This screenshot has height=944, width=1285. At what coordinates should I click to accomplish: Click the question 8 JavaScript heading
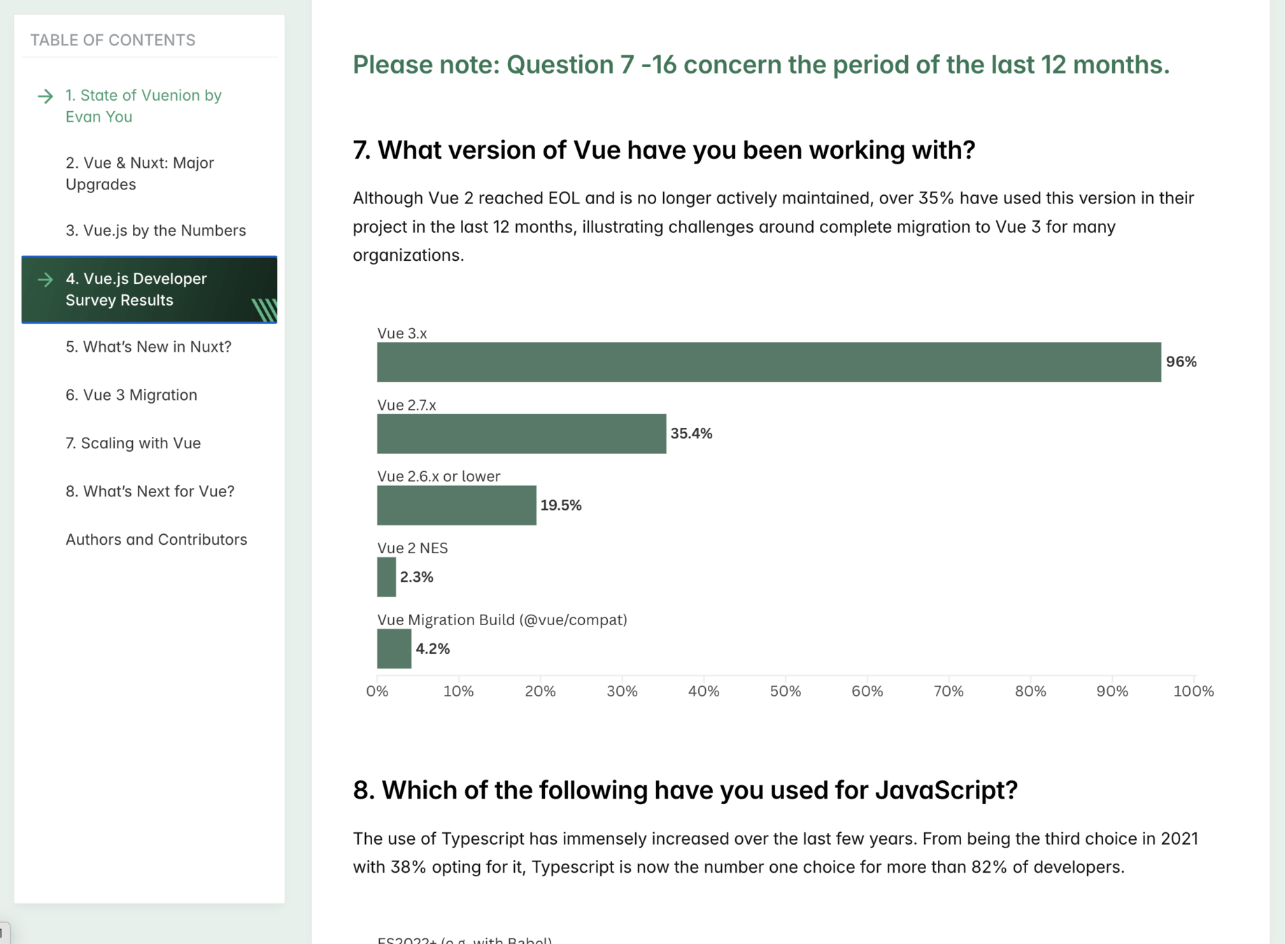pos(685,790)
